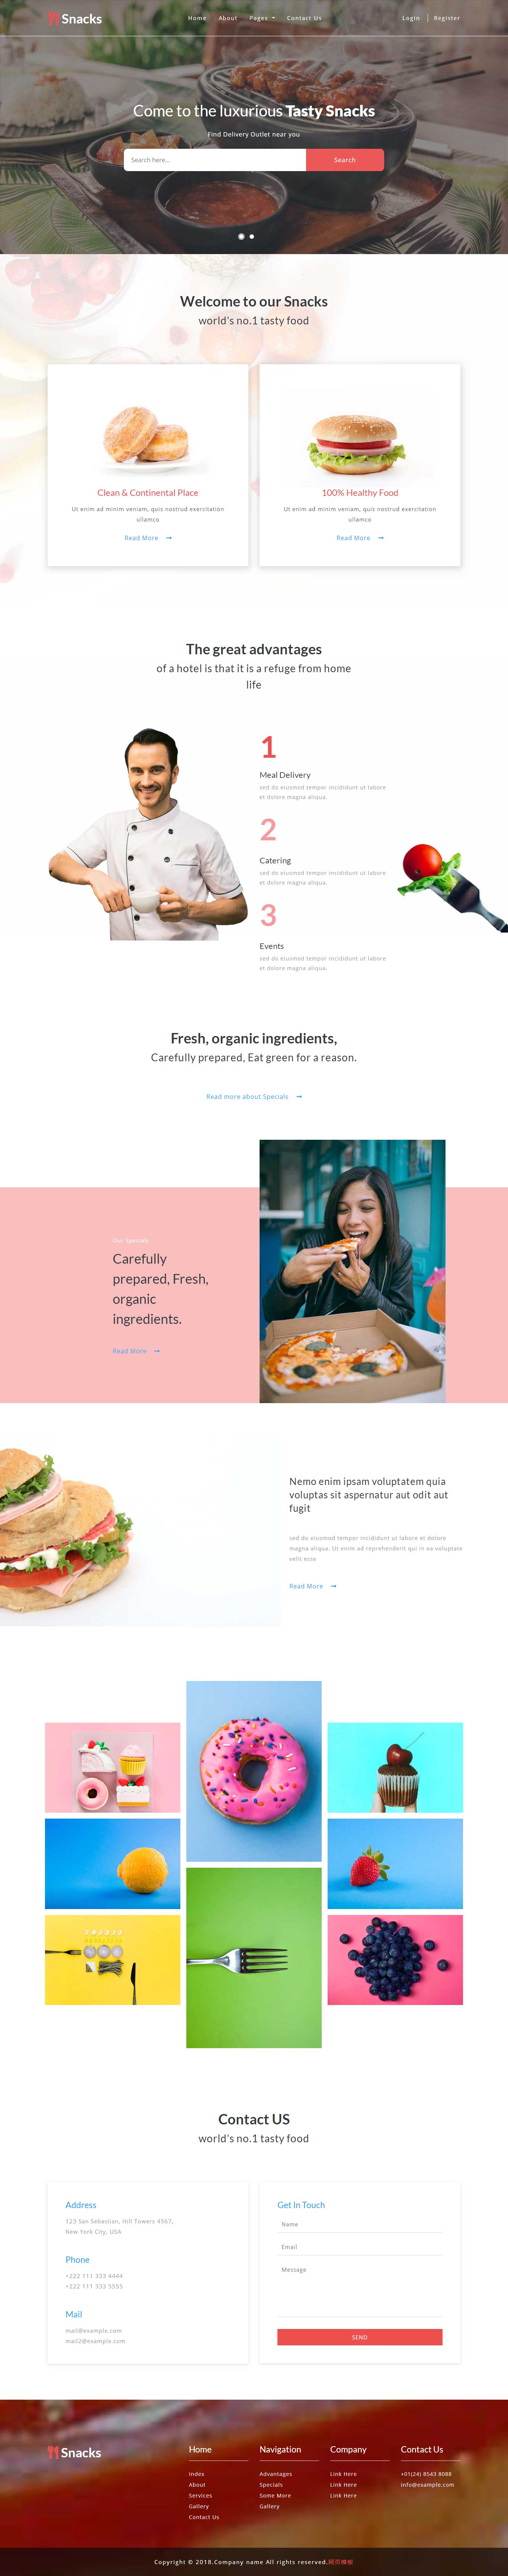Click the arrow next to Clean & Continental Read More
This screenshot has width=508, height=2576.
pos(169,538)
